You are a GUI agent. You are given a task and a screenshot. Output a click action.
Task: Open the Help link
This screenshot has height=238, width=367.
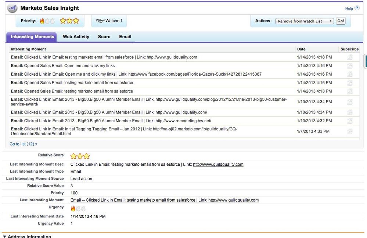click(349, 8)
